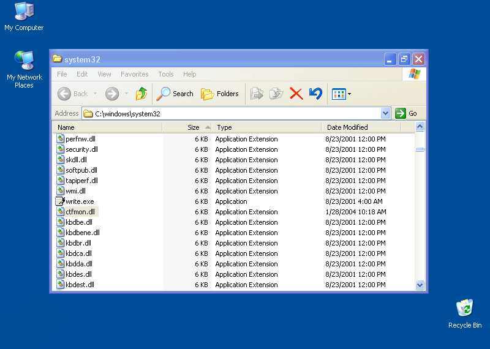Click the Undo toolbar icon
Screen dimensions: 490x349
[315, 94]
